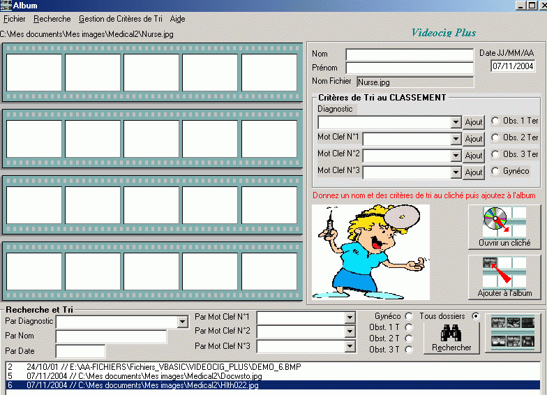Image resolution: width=547 pixels, height=395 pixels.
Task: Open the Aide menu
Action: pos(177,19)
